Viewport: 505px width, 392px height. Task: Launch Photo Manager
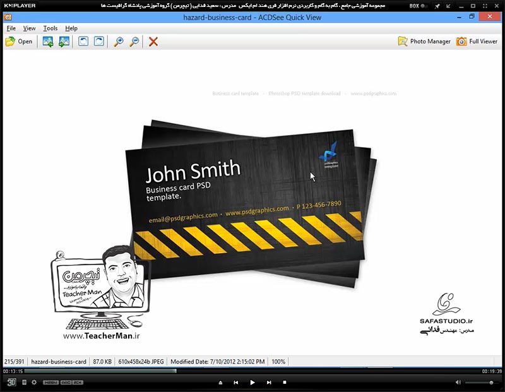pyautogui.click(x=424, y=42)
